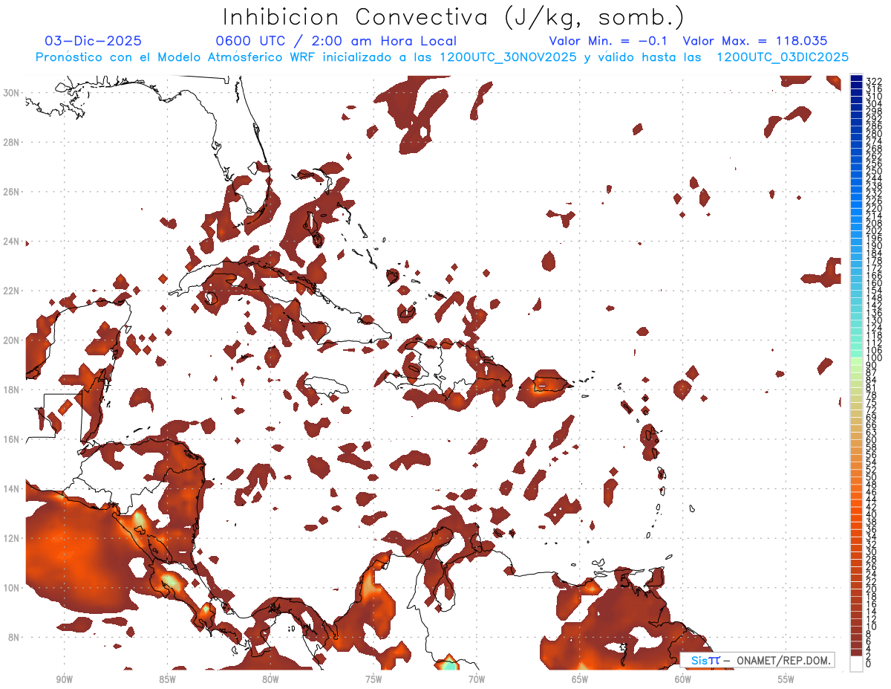Click the title 'Inhibicion Convectiva (J/kg, somb.)'
This screenshot has height=689, width=891.
pyautogui.click(x=454, y=17)
